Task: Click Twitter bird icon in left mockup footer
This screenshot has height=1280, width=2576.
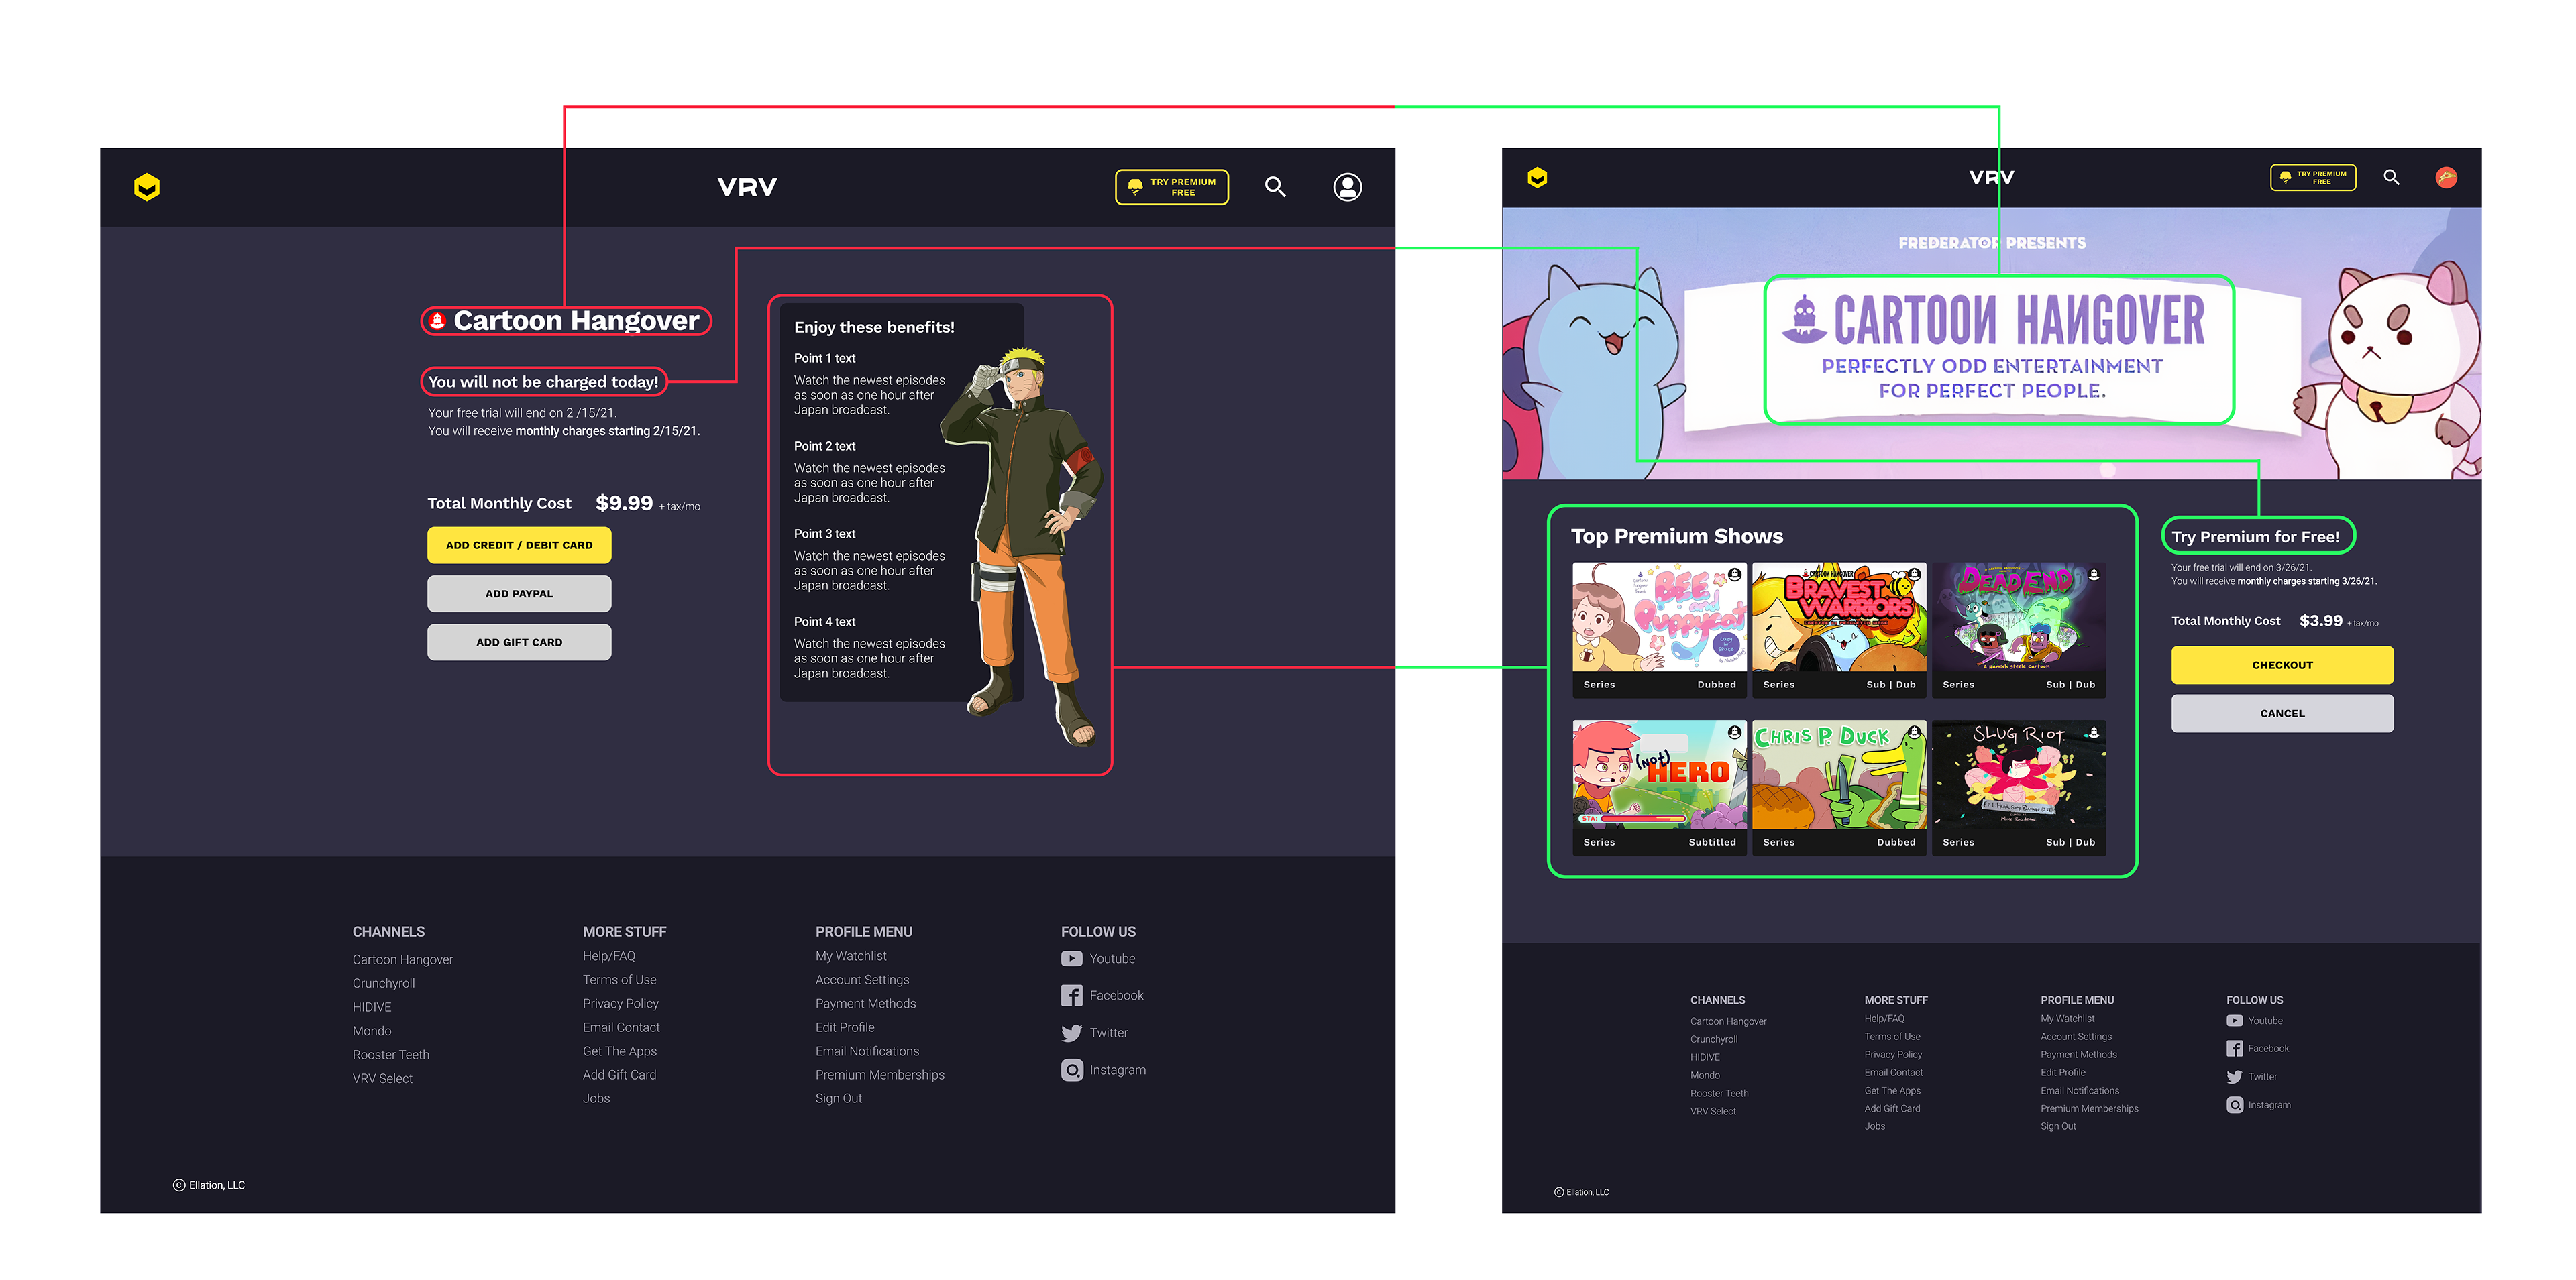Action: 1071,1033
